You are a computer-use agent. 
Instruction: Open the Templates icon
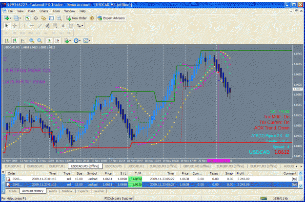click(x=86, y=41)
